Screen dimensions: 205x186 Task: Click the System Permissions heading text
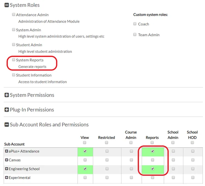click(x=32, y=95)
